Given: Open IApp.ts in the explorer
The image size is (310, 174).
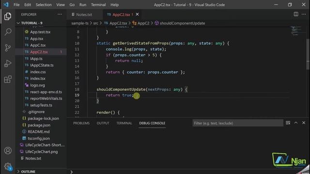Looking at the screenshot, I should 36,58.
